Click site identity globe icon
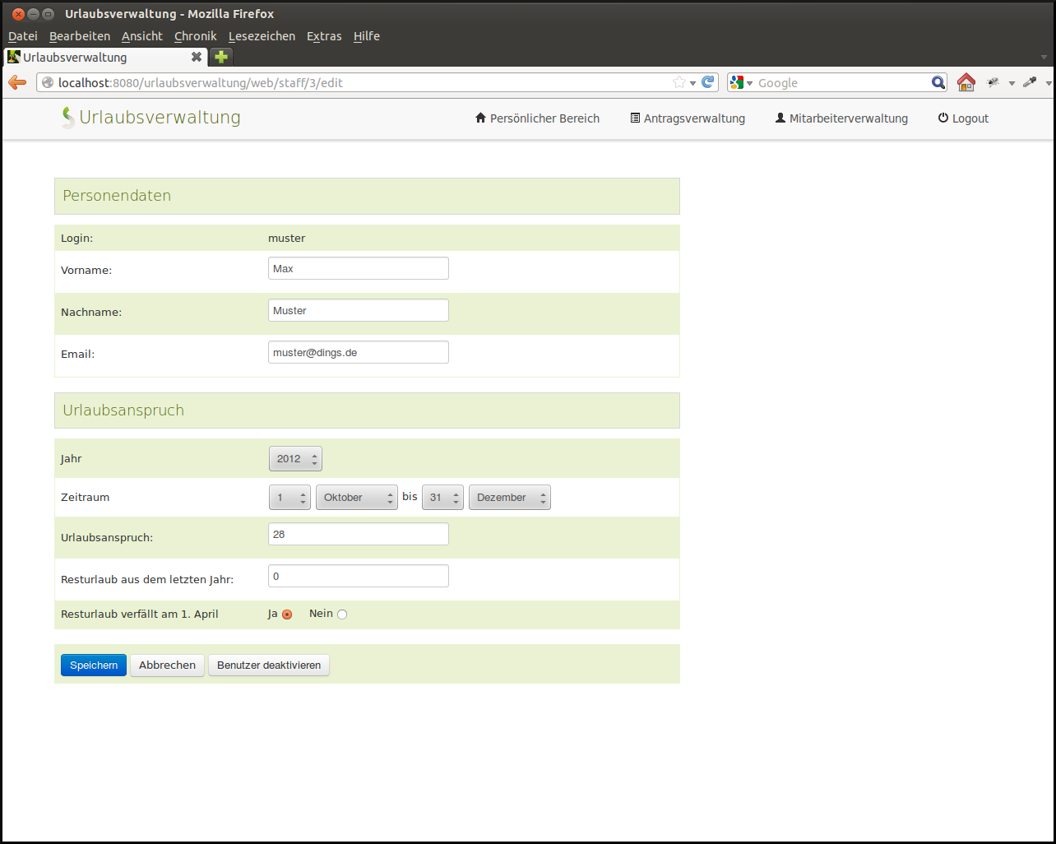This screenshot has width=1056, height=844. coord(48,82)
